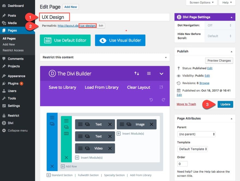
Task: Open the Template dropdown
Action: (193, 149)
